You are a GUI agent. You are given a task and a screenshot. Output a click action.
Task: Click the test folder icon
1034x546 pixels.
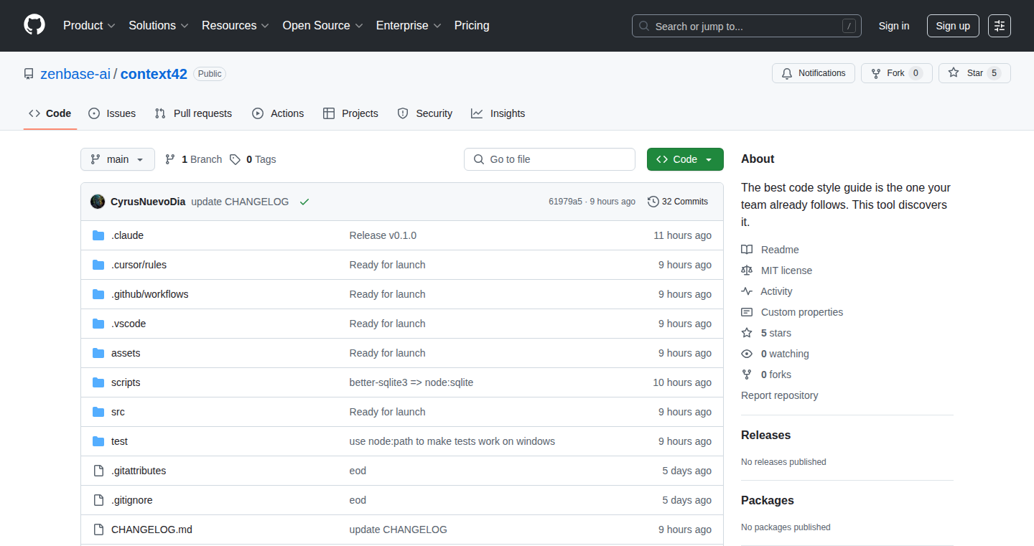pyautogui.click(x=98, y=441)
